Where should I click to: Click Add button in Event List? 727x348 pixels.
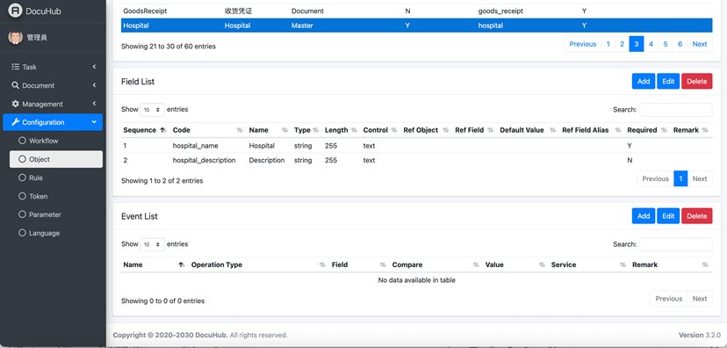(x=644, y=216)
